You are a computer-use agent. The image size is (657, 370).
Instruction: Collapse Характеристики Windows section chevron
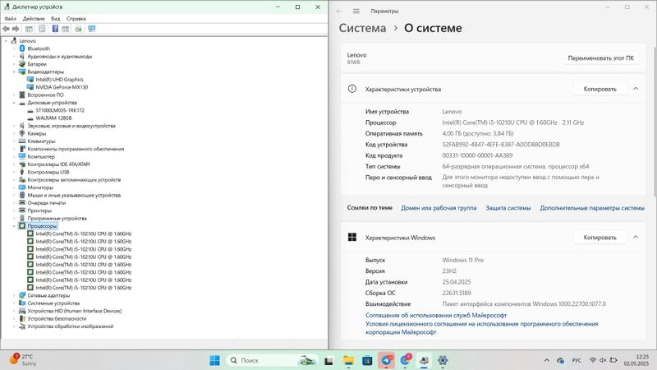[x=636, y=237]
